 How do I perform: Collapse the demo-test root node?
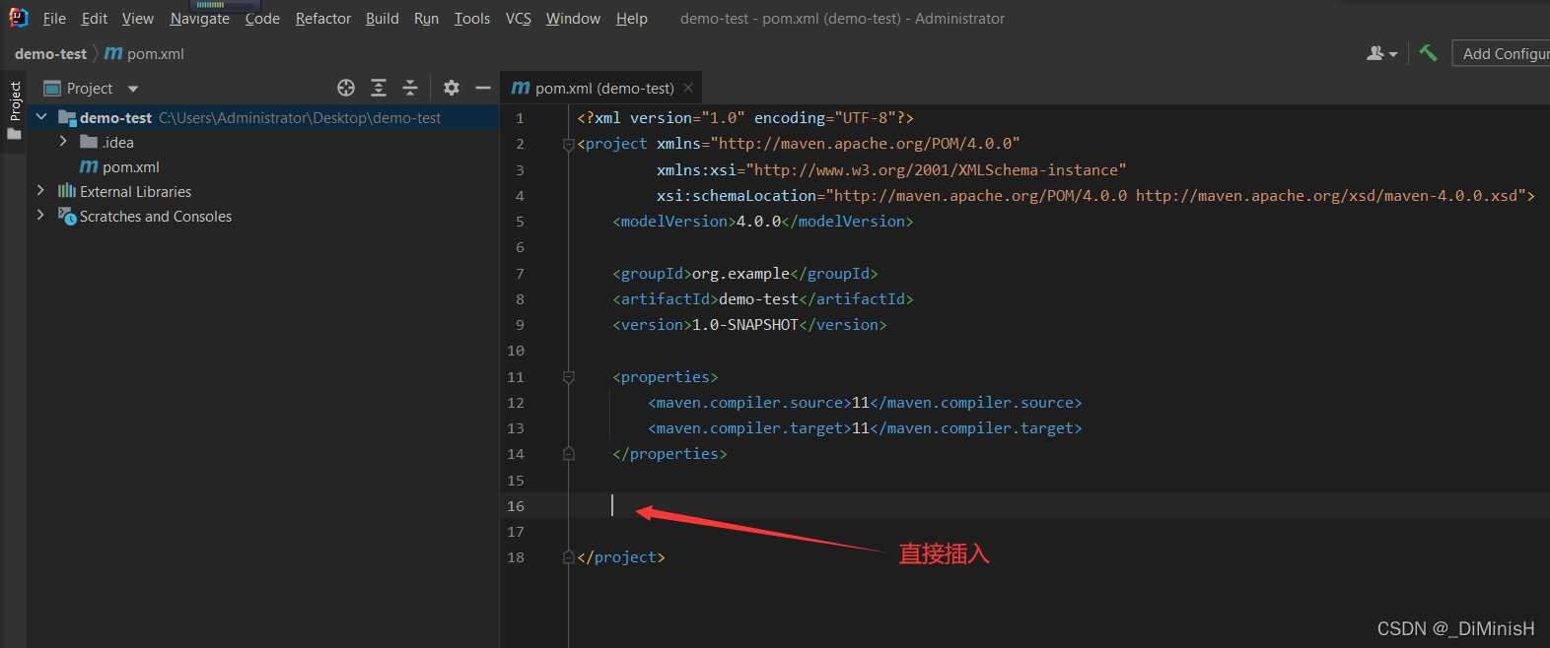coord(41,117)
